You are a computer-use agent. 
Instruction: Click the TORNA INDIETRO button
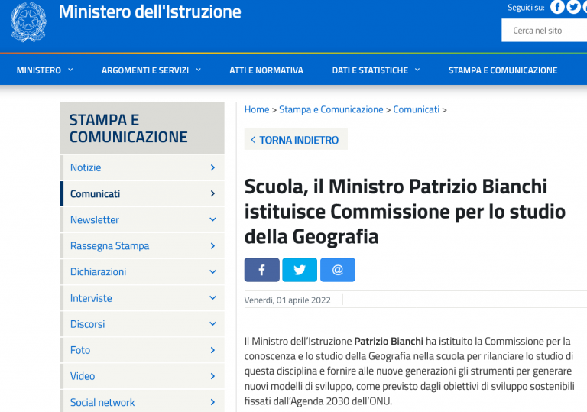tap(296, 139)
